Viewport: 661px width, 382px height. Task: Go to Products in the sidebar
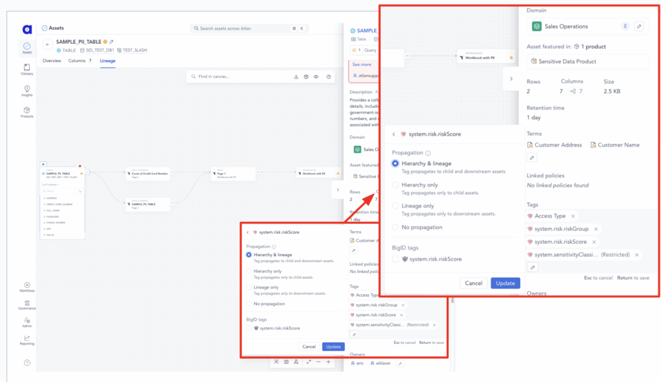tap(26, 112)
